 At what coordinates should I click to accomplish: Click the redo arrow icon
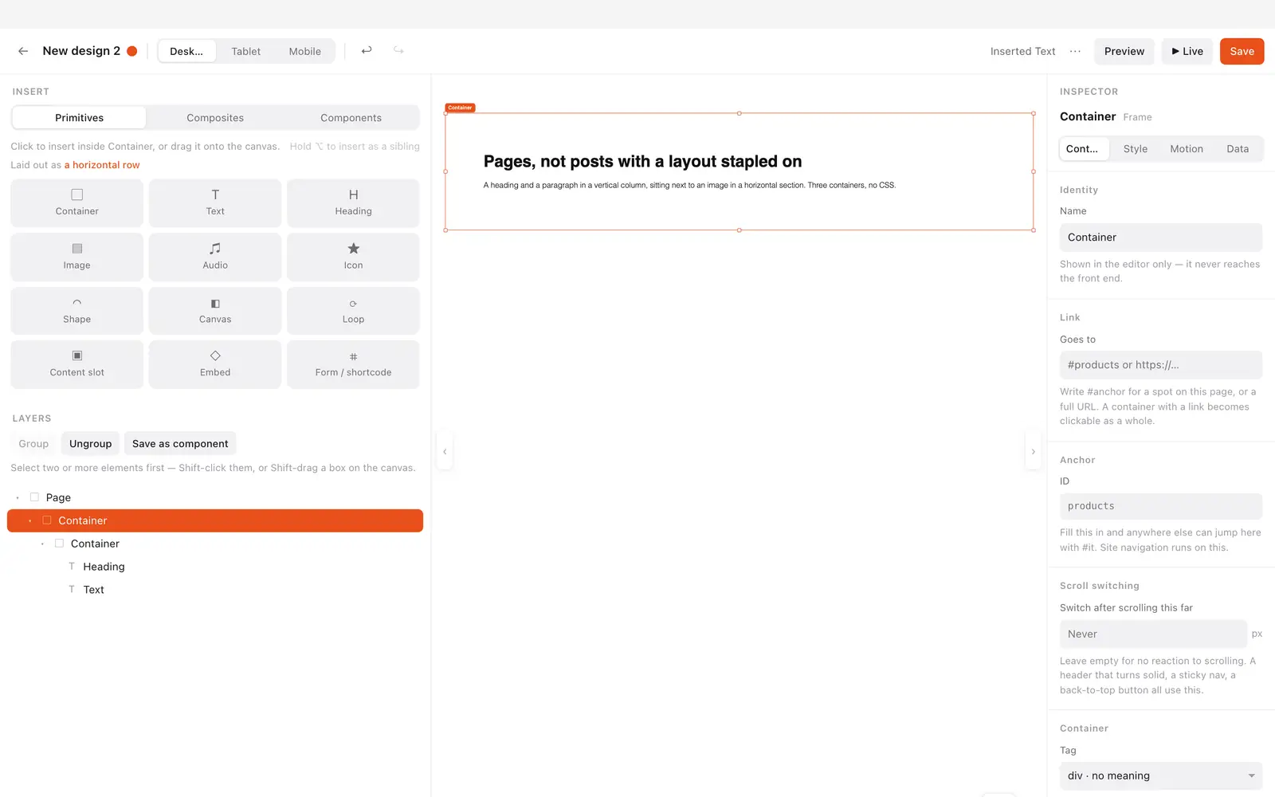pyautogui.click(x=398, y=50)
